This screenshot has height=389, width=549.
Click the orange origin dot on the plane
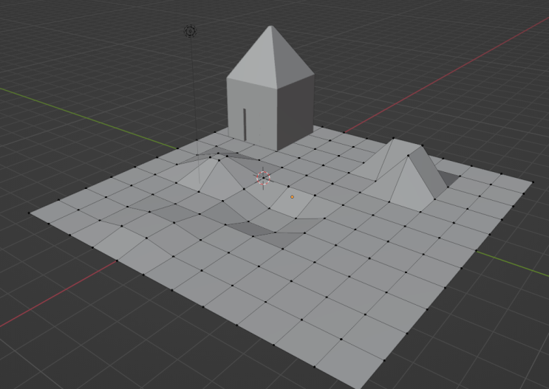(292, 197)
